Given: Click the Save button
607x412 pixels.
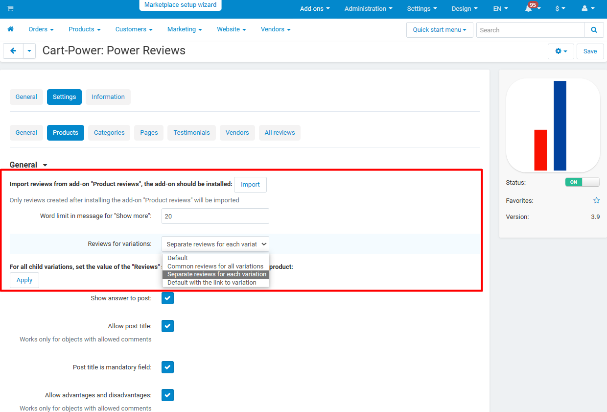Looking at the screenshot, I should click(590, 51).
